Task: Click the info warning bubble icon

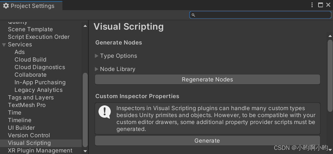Action: tap(104, 112)
